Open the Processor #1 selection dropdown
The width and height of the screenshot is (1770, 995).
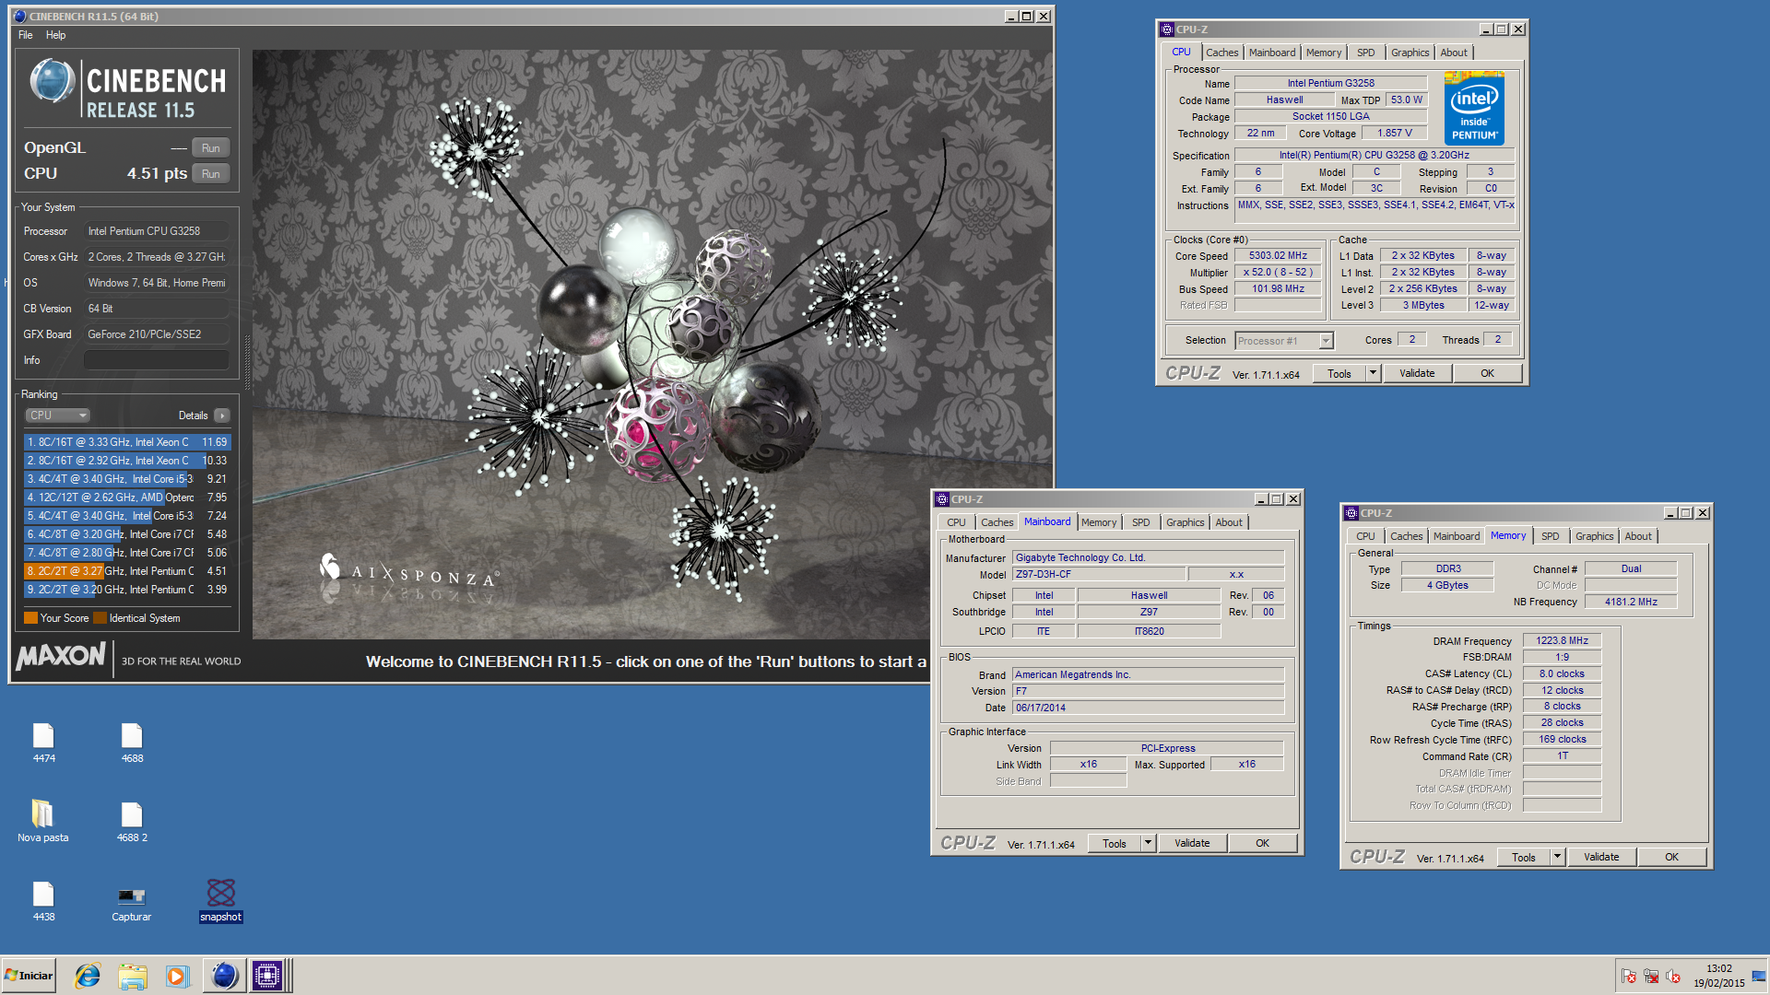1284,341
